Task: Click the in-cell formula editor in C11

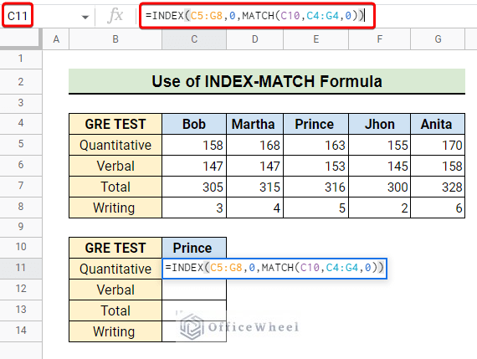Action: tap(274, 269)
